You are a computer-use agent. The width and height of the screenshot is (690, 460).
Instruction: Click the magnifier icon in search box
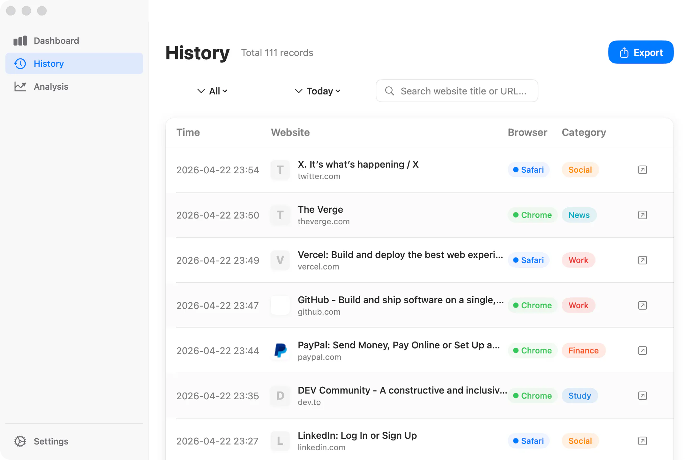[x=390, y=91]
